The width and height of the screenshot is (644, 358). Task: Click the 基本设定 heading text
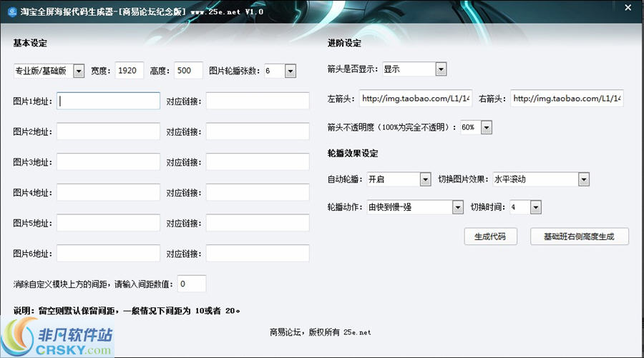tap(30, 43)
